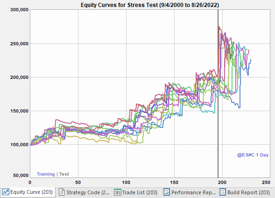This screenshot has width=275, height=198.
Task: Click the 300,000 y-axis label
Action: [x=19, y=10]
